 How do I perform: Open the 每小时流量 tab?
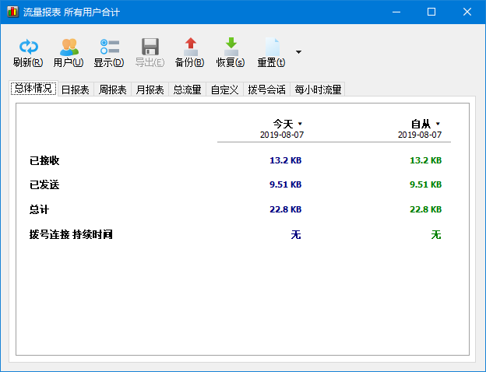pos(318,89)
